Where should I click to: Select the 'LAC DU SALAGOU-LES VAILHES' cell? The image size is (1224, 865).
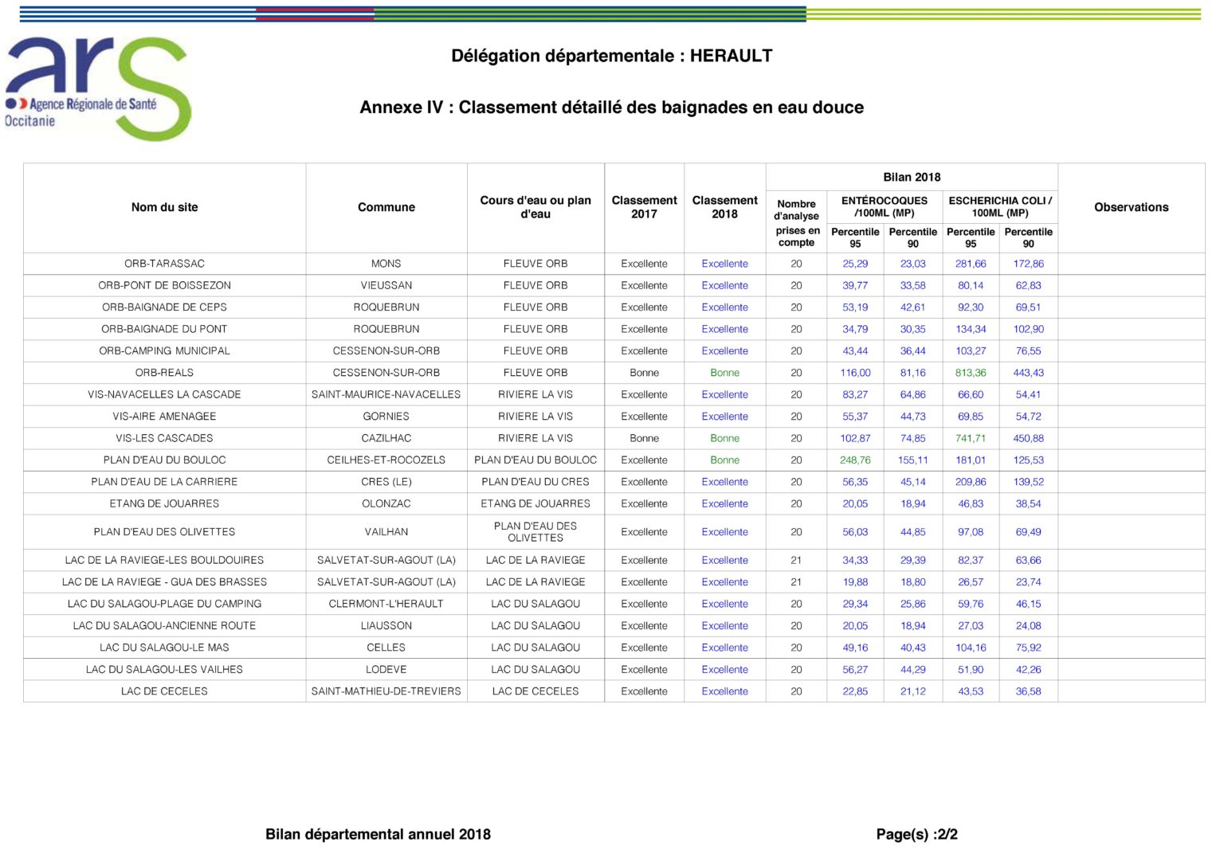[x=165, y=670]
